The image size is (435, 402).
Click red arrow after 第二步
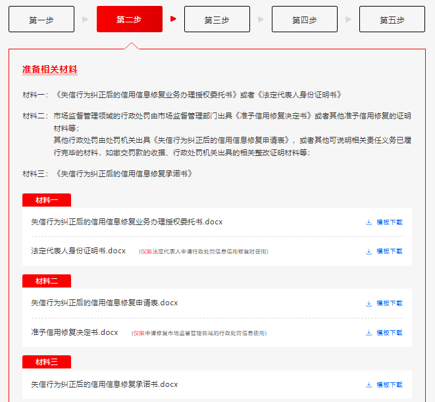[x=173, y=19]
